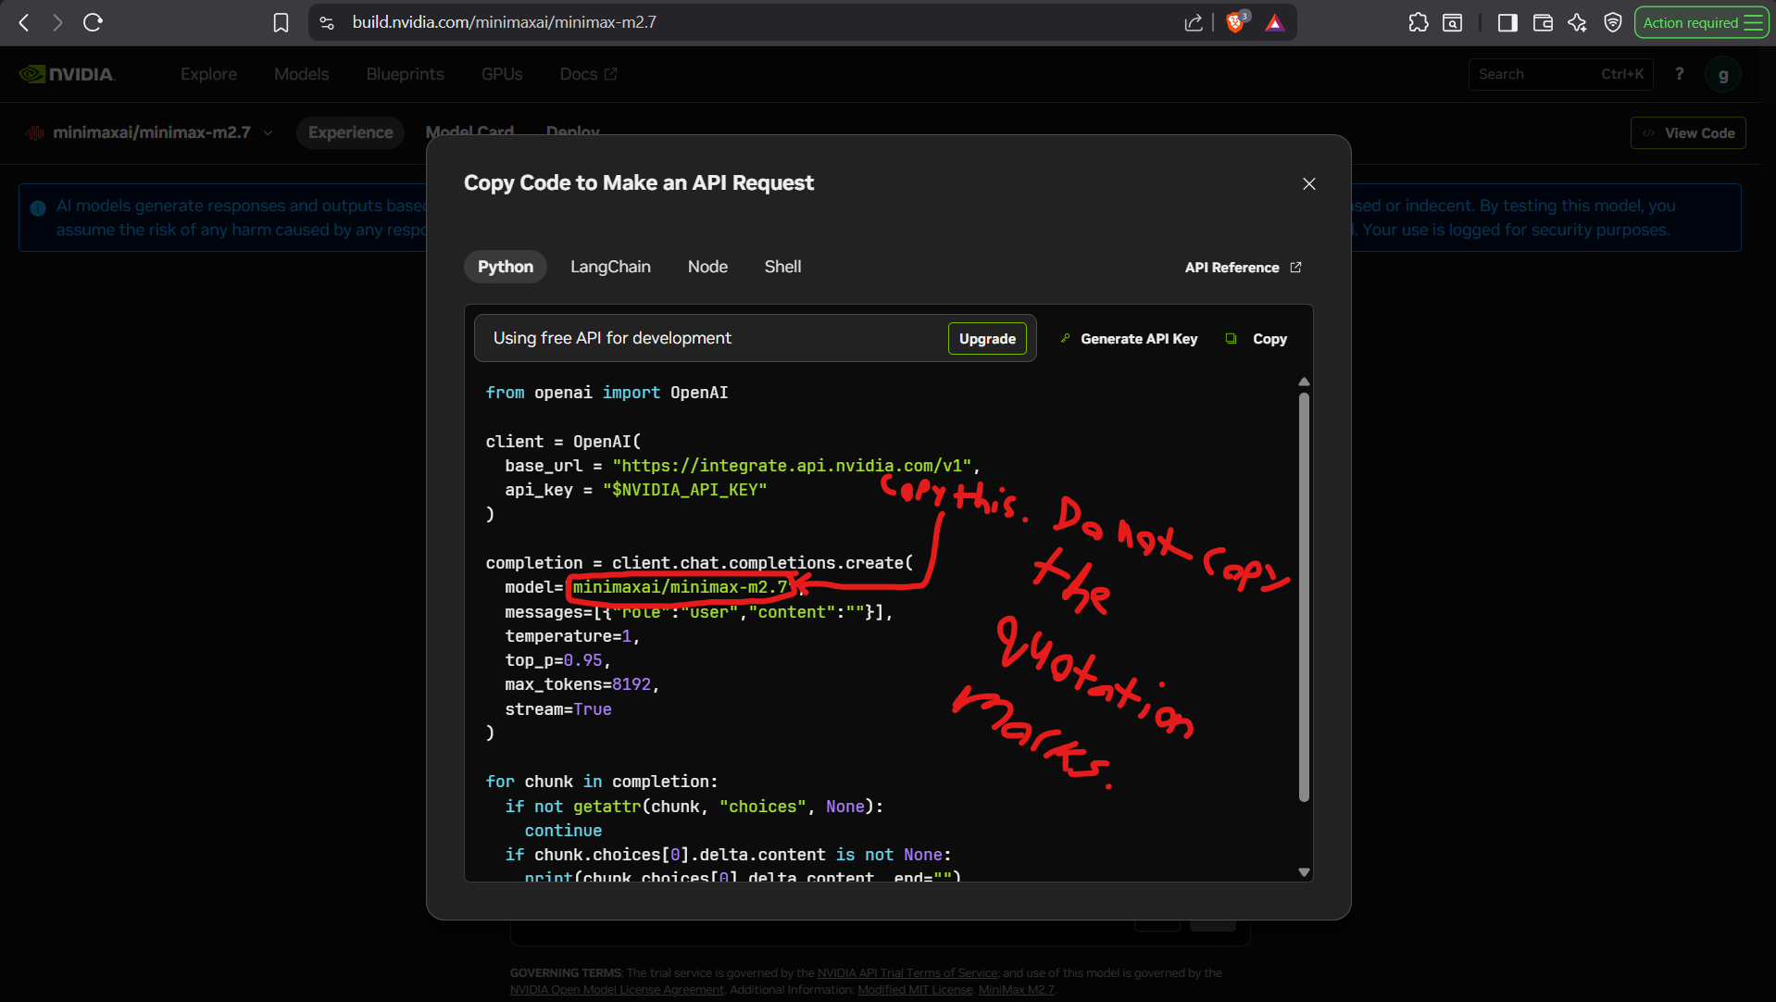The height and width of the screenshot is (1002, 1776).
Task: Click the browser address bar URL
Action: click(x=504, y=22)
